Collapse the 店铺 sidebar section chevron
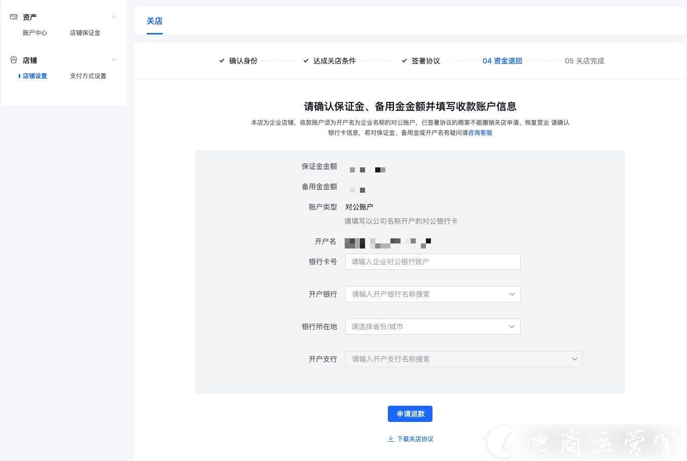Image resolution: width=687 pixels, height=461 pixels. coord(114,60)
